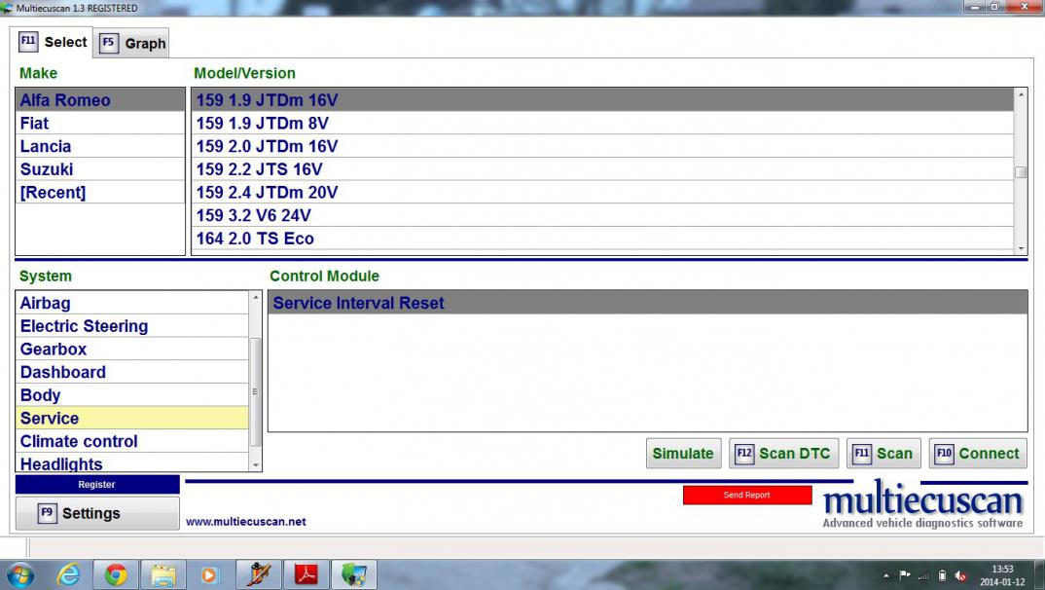The height and width of the screenshot is (590, 1045).
Task: Switch to the Select tab
Action: pyautogui.click(x=53, y=43)
